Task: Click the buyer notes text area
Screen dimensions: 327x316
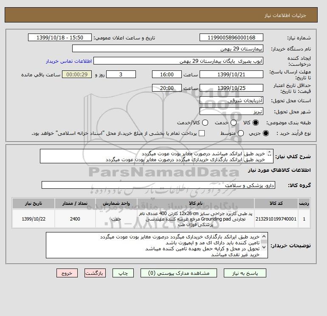Action: tap(157, 245)
